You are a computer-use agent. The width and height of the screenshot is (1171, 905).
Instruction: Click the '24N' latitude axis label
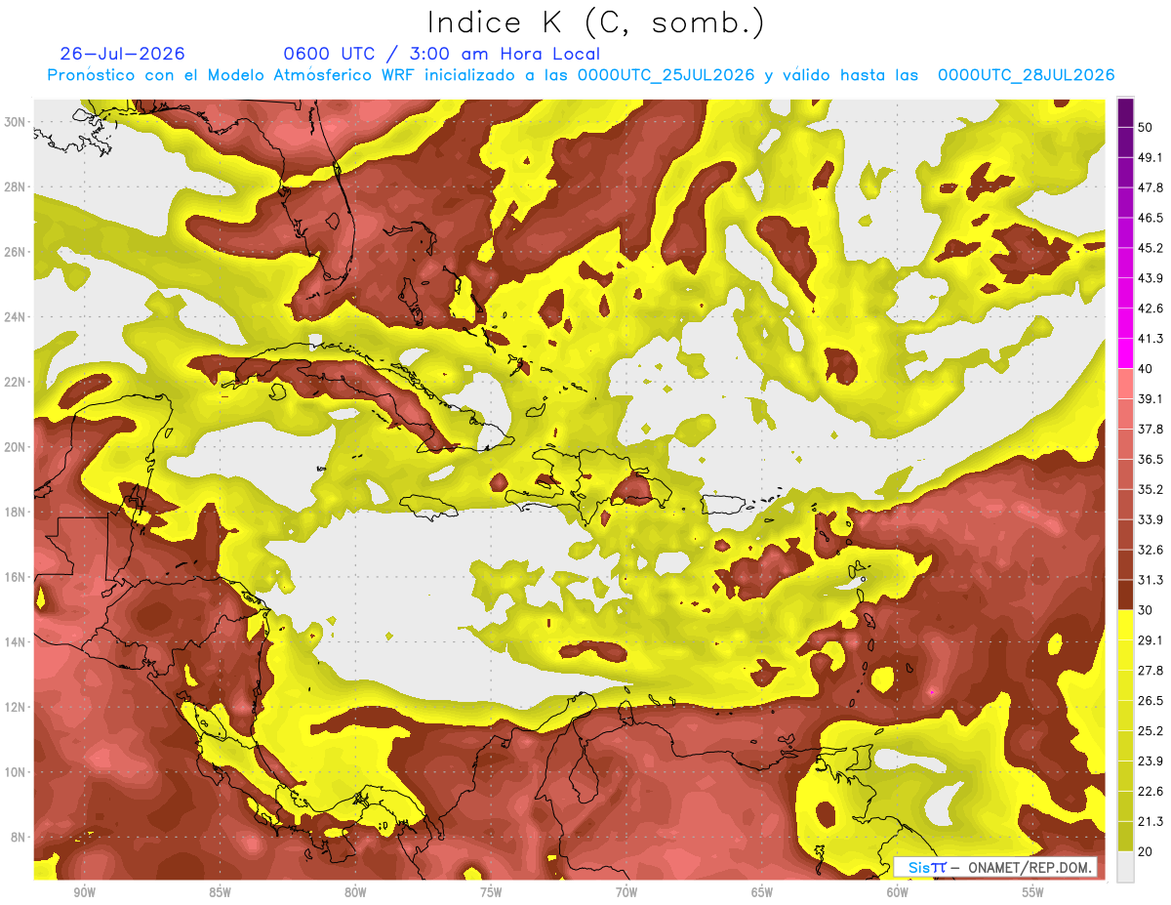tap(15, 317)
